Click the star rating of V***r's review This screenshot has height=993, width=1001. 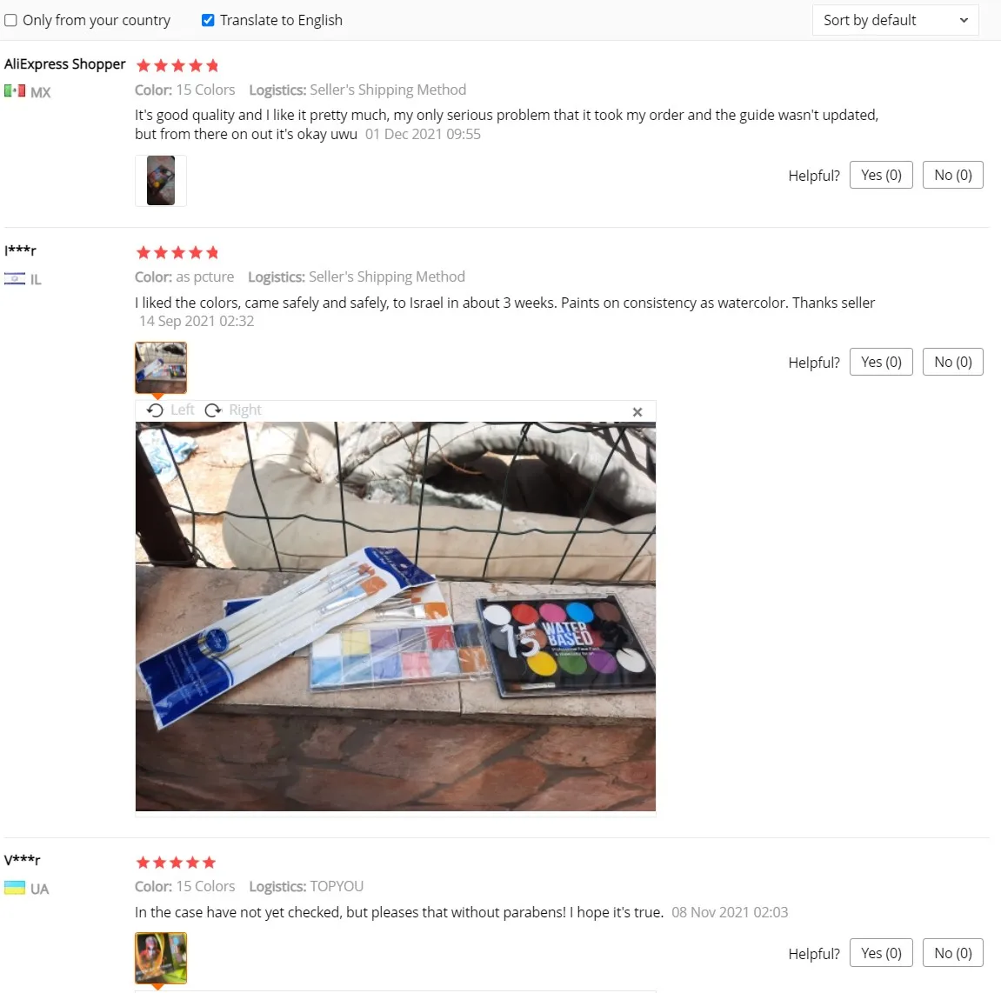tap(177, 863)
